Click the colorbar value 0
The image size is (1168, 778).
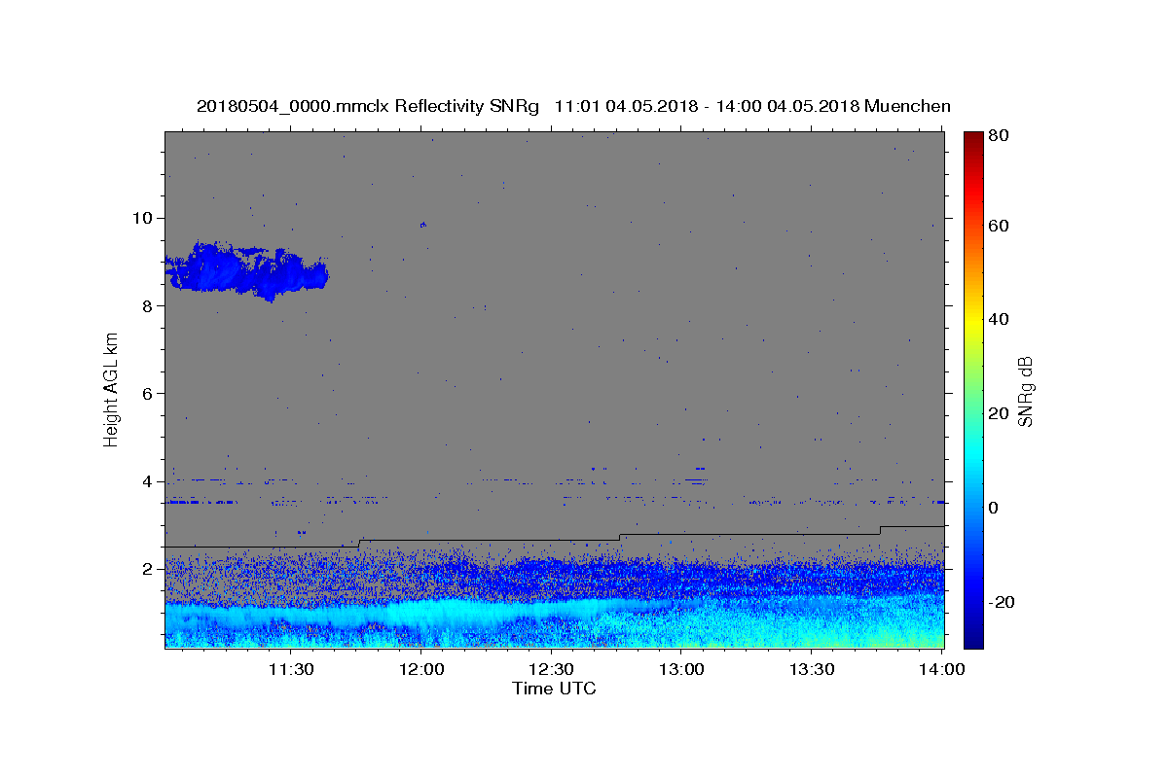[x=996, y=508]
